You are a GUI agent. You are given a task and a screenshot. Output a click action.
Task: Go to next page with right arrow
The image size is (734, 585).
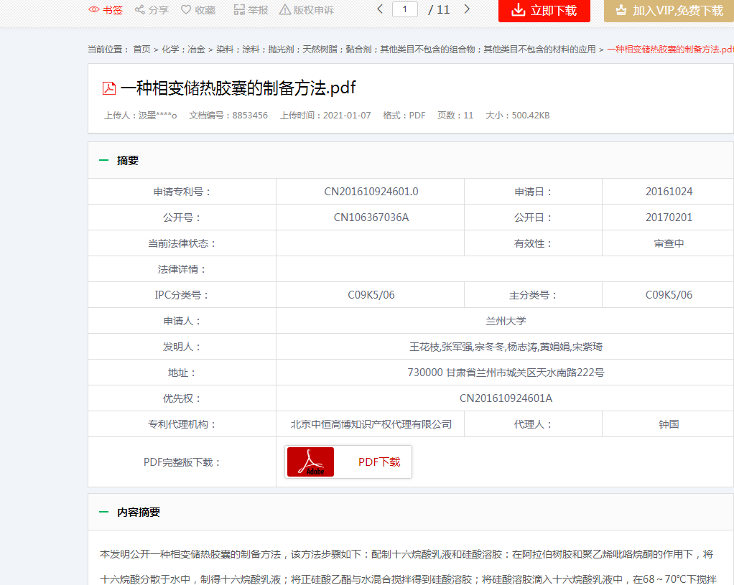(x=467, y=9)
